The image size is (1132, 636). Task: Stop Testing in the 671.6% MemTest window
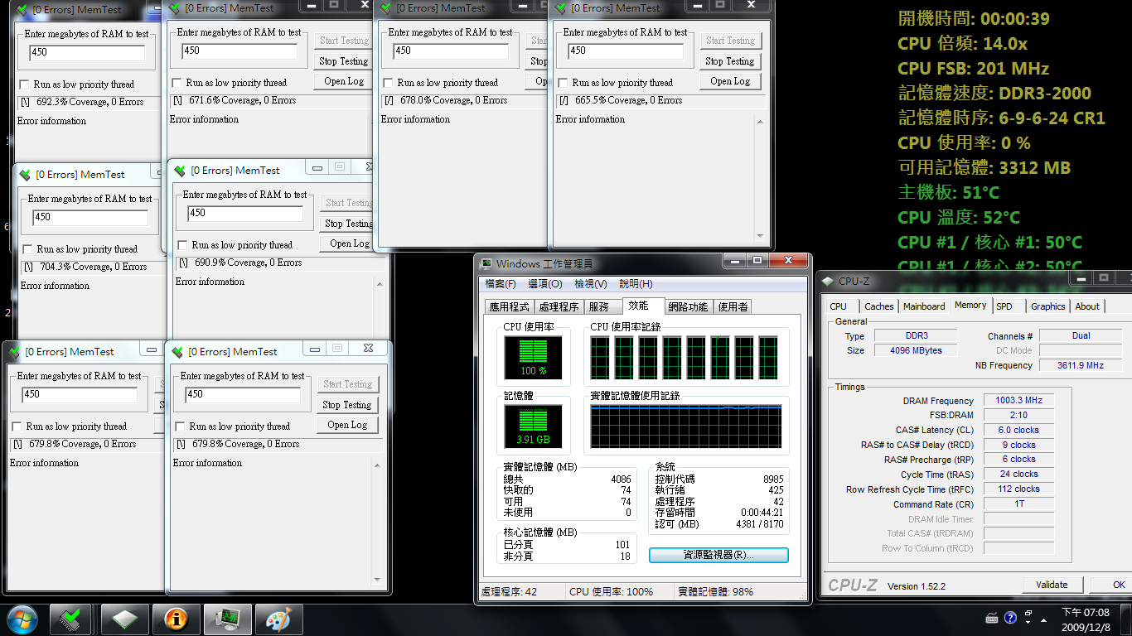tap(343, 61)
